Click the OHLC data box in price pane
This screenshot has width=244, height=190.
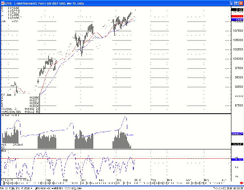click(x=20, y=103)
